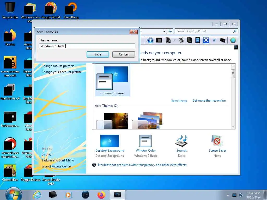Viewport: 267px width, 200px height.
Task: Open Ease of Access Center link
Action: [56, 166]
